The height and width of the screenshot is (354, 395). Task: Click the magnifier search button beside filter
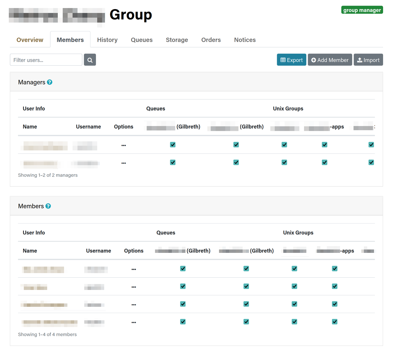(x=90, y=60)
